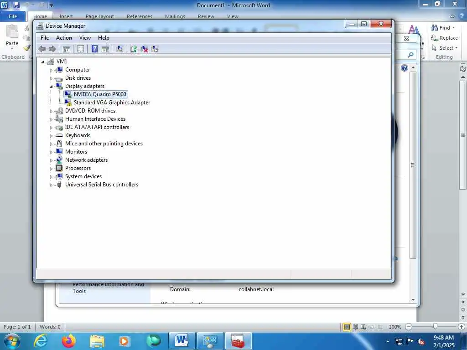
Task: Expand Mice and other pointing devices
Action: (51, 144)
